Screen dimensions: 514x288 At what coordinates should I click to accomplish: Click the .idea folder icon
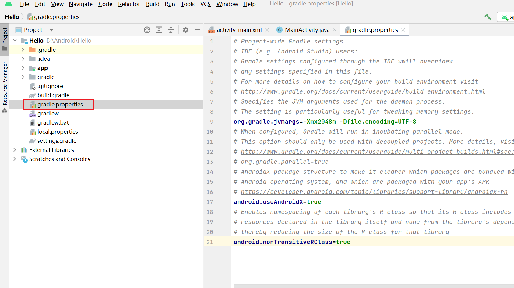32,59
